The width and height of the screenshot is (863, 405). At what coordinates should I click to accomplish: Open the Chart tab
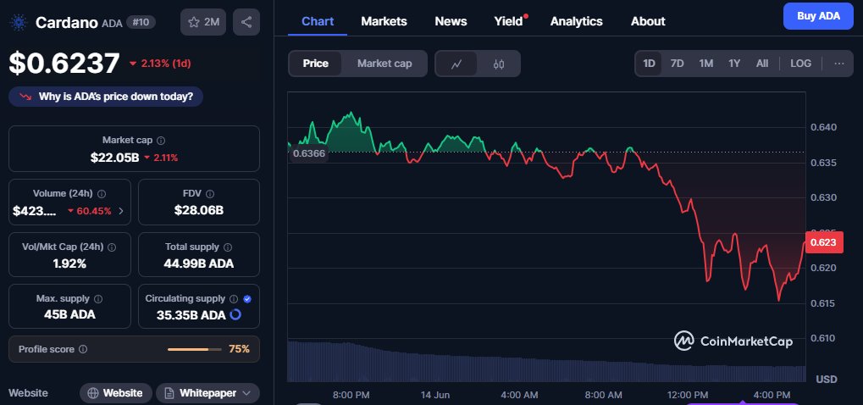(x=318, y=21)
